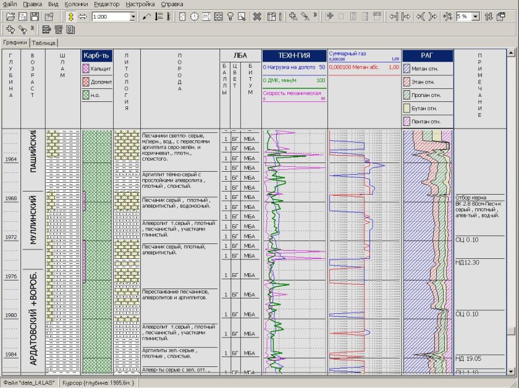The image size is (519, 388).
Task: Click the Метан отн. legend swatch
Action: (407, 67)
